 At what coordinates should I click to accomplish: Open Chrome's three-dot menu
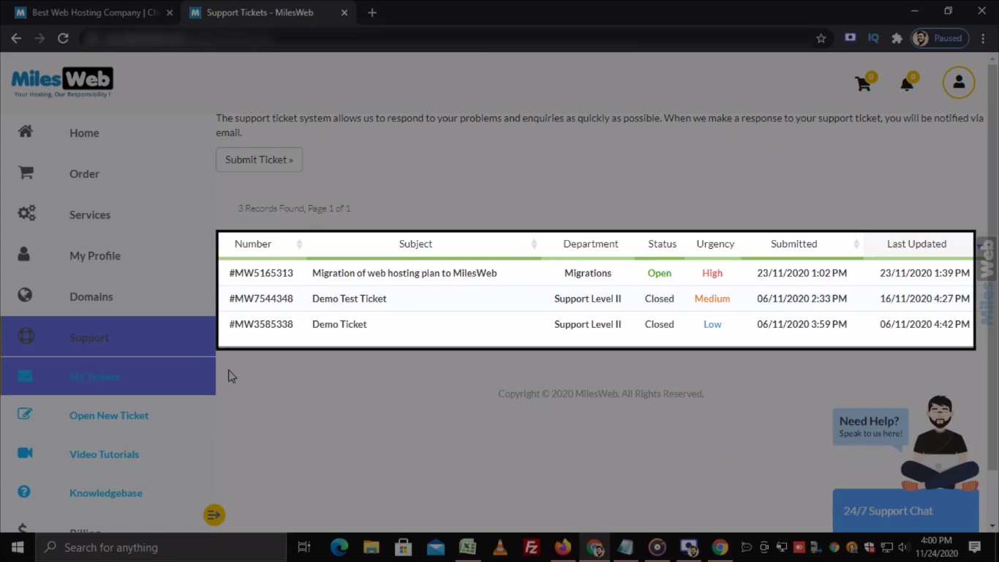tap(983, 38)
